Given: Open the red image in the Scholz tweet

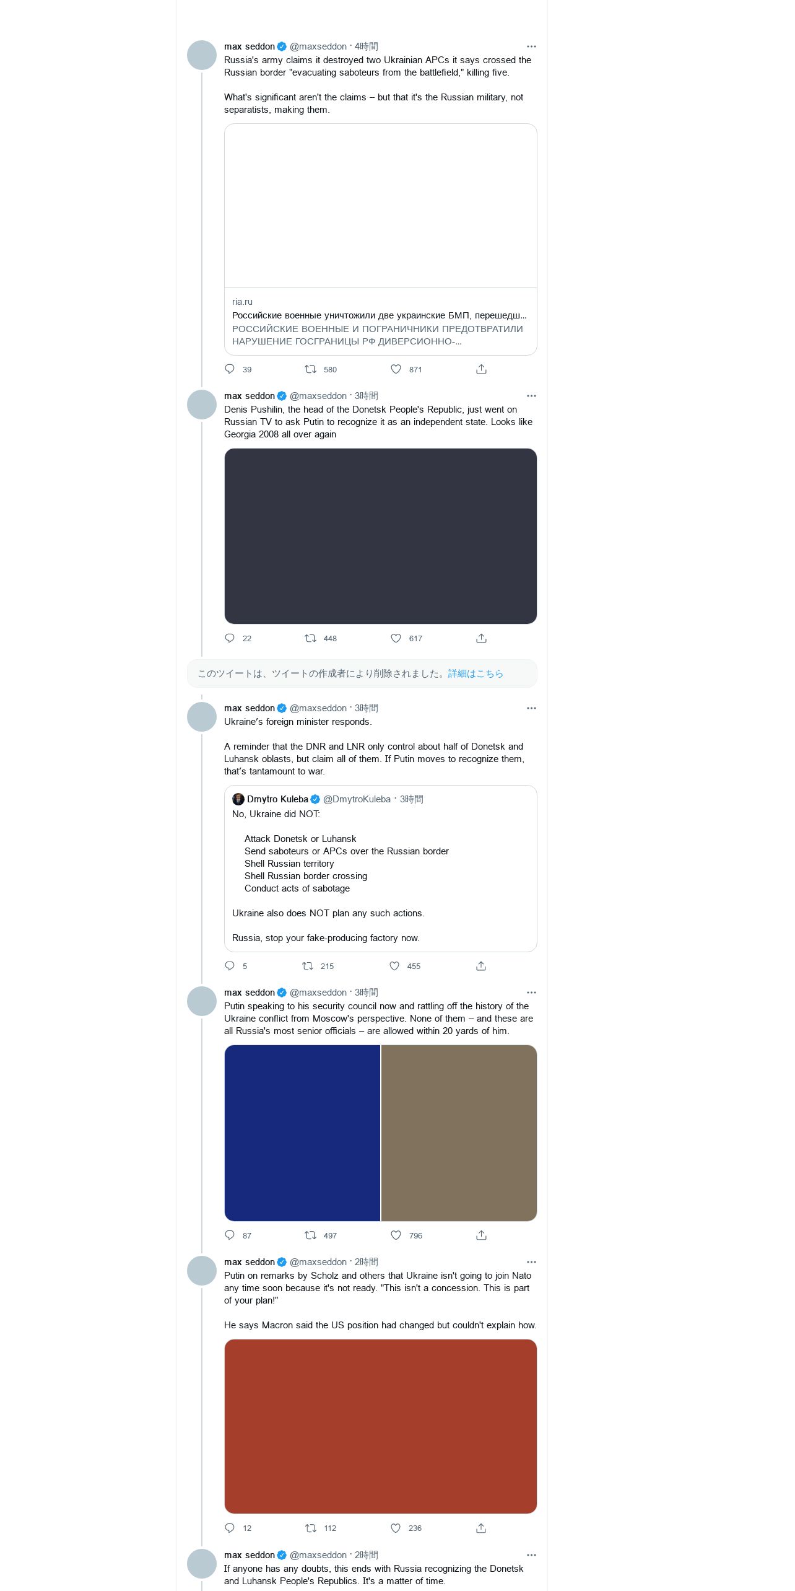Looking at the screenshot, I should tap(381, 1426).
